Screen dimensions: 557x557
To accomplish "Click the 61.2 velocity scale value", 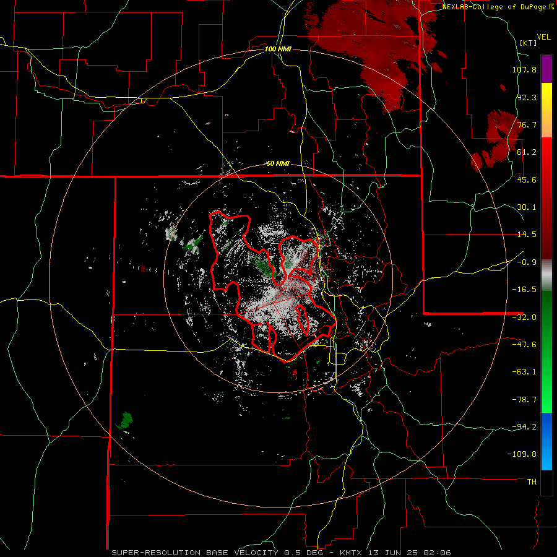I will tap(527, 152).
